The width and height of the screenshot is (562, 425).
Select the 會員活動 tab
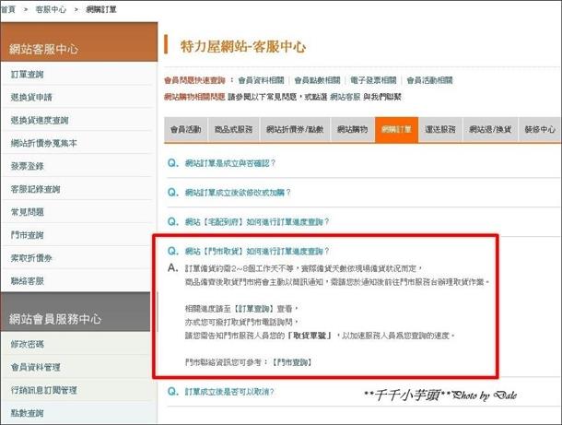pos(186,129)
